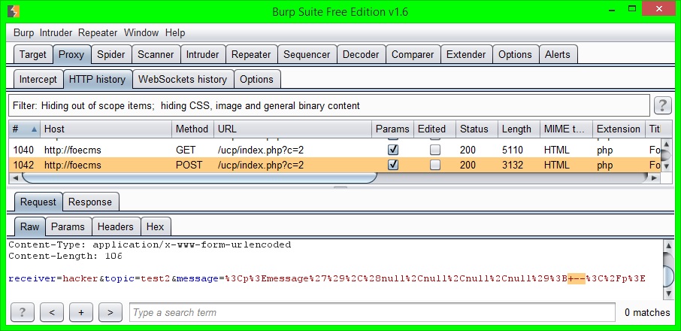The width and height of the screenshot is (681, 331).
Task: Open the Proxy Options sub-tab
Action: [x=256, y=80]
